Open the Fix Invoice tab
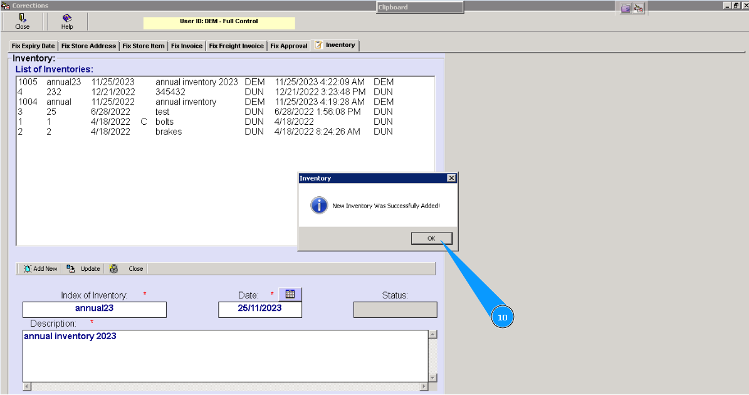Screen dimensions: 749x395 [x=186, y=45]
